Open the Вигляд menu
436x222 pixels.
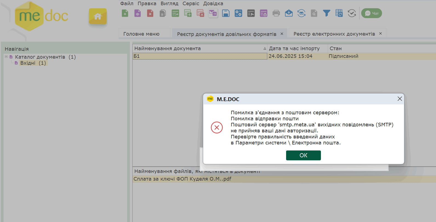pyautogui.click(x=169, y=4)
